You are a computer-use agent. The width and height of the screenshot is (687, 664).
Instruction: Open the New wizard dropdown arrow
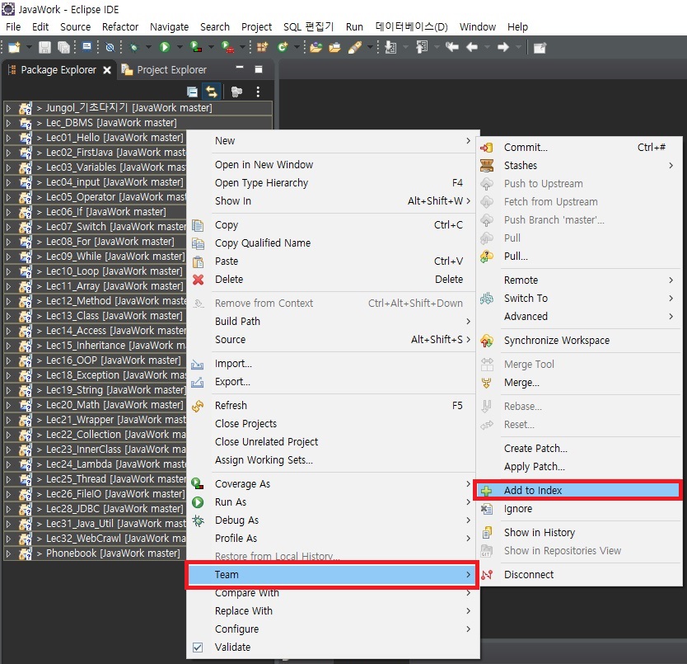click(x=29, y=47)
